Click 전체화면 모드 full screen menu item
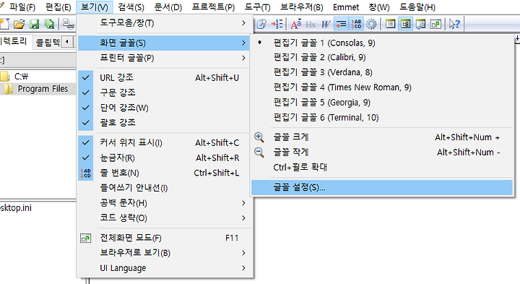Screen dimensions: 520x284 tap(165, 238)
